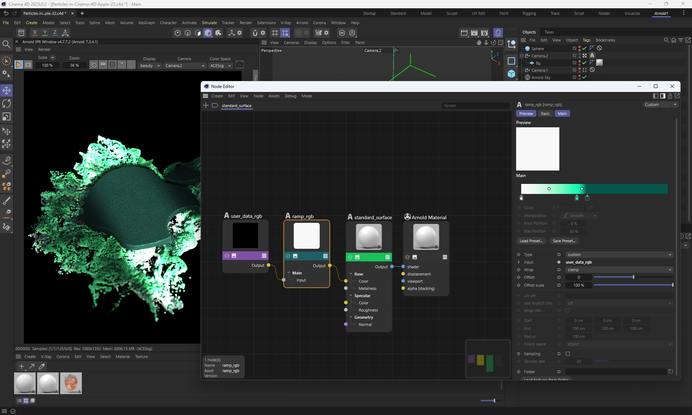
Task: Toggle Arnold Sky enabled checkmark
Action: [584, 77]
